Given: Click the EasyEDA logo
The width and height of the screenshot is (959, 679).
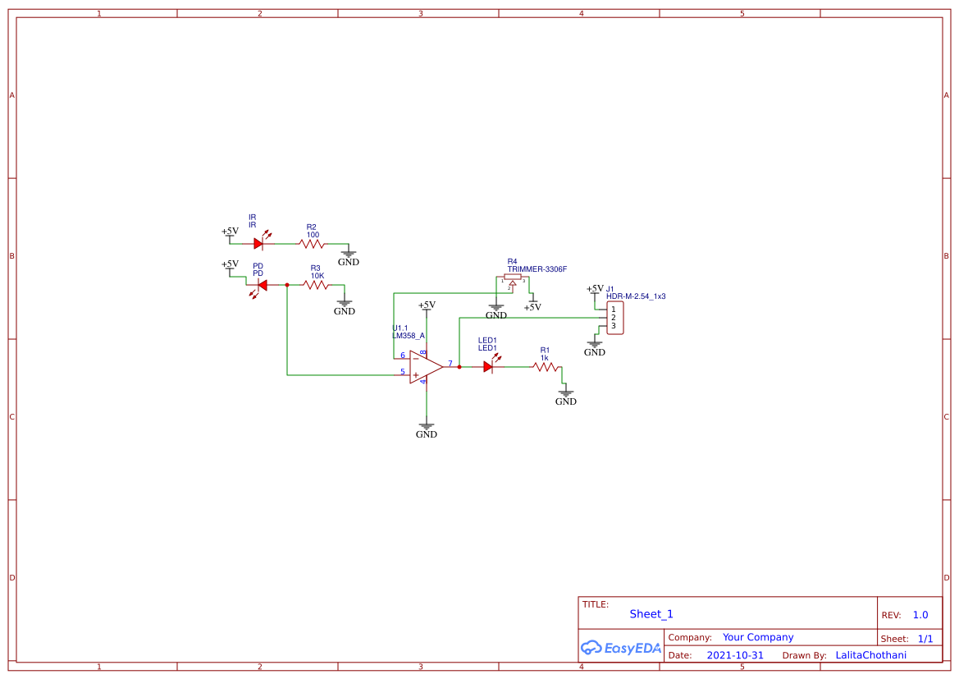Looking at the screenshot, I should click(620, 648).
